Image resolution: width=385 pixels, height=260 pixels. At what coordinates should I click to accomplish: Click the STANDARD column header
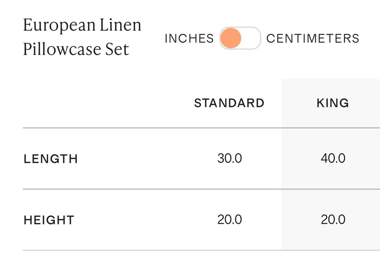click(229, 103)
